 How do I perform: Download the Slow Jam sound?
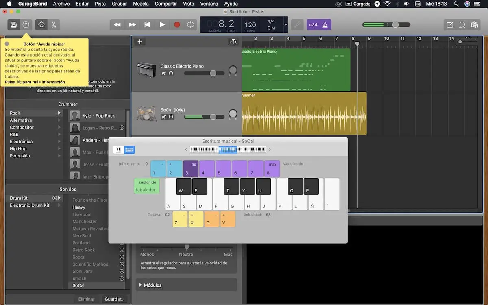122,271
